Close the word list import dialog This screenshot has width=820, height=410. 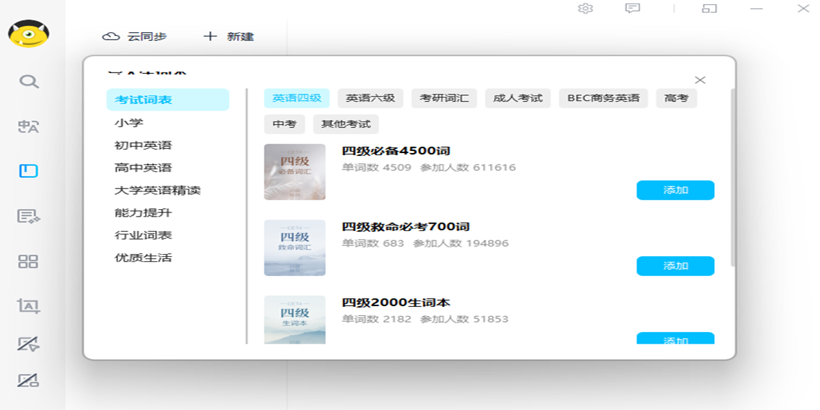(700, 81)
